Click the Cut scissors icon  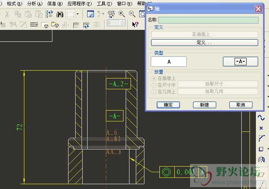pyautogui.click(x=7, y=14)
